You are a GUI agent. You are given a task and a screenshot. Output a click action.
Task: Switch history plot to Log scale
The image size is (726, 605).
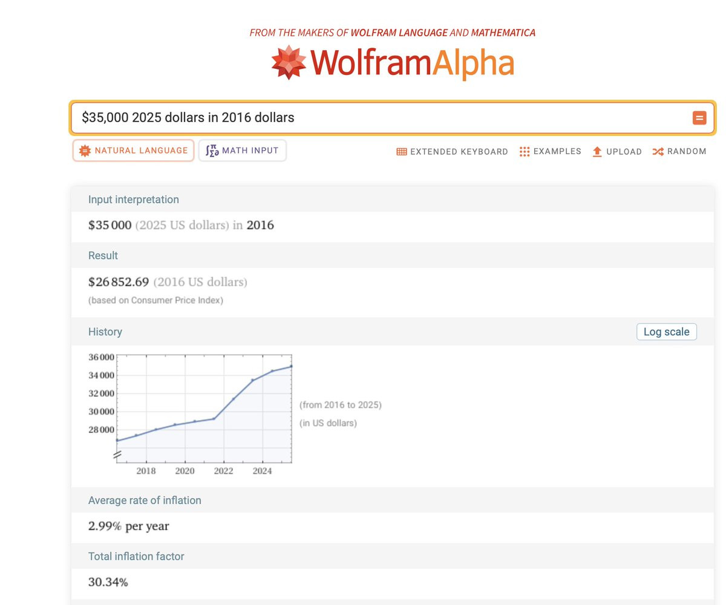(666, 332)
